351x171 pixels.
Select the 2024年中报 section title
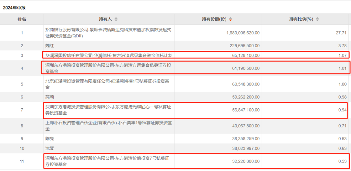[14, 8]
